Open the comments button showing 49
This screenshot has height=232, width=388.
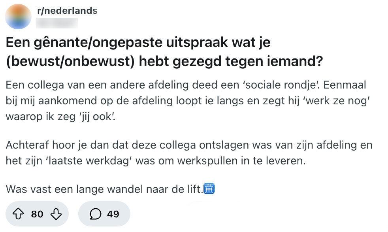pos(104,214)
